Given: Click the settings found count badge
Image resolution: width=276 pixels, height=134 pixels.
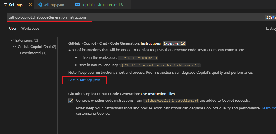Looking at the screenshot, I should (271, 17).
